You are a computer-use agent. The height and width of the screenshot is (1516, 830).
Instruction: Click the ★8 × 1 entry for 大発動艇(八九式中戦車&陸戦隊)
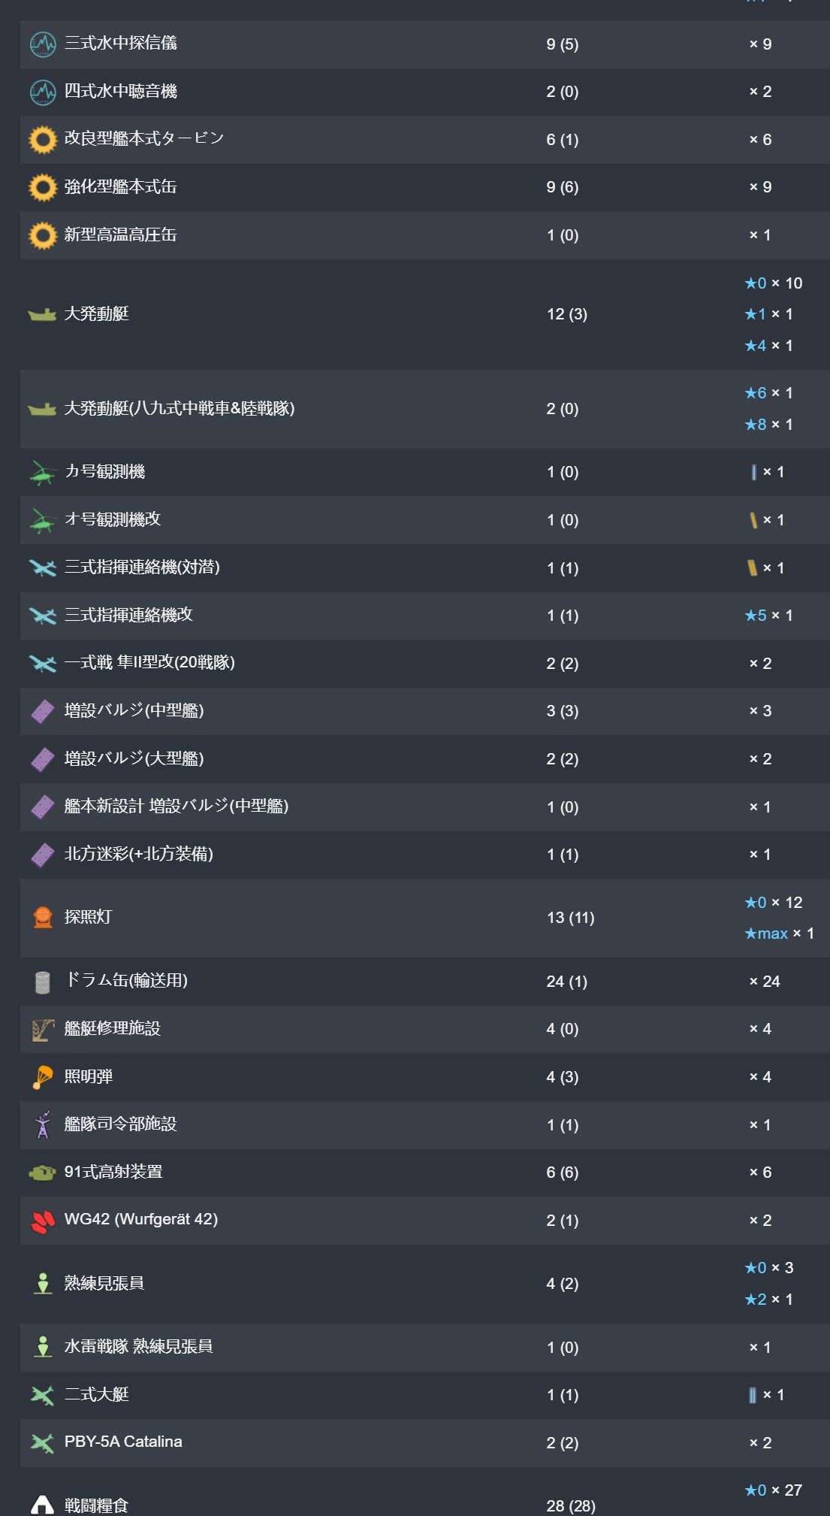(768, 425)
